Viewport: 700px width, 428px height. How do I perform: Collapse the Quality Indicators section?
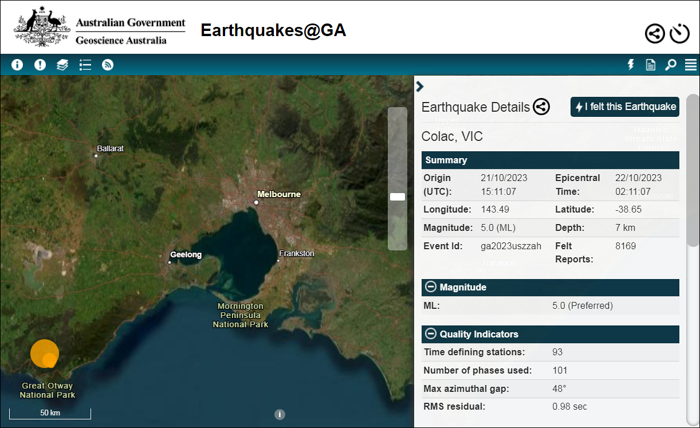tap(430, 334)
